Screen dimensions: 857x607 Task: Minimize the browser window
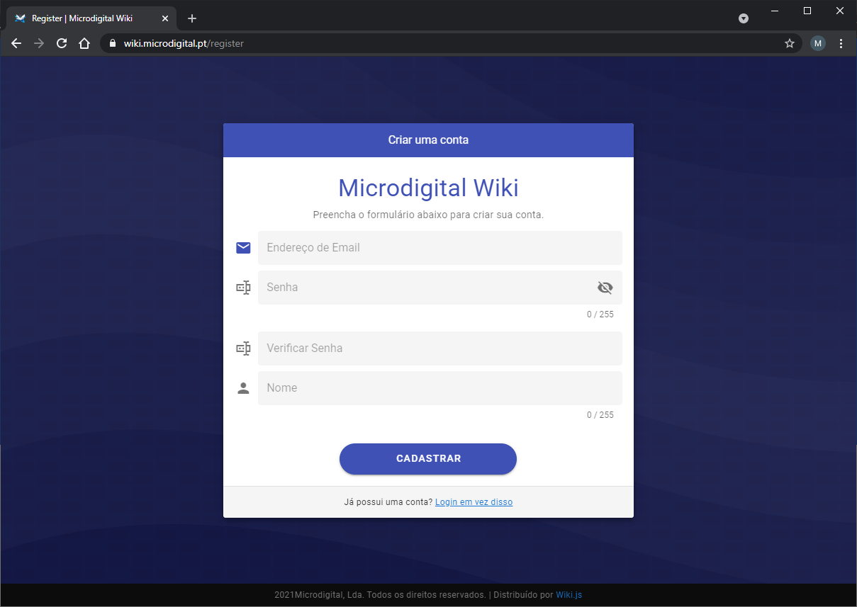(775, 11)
